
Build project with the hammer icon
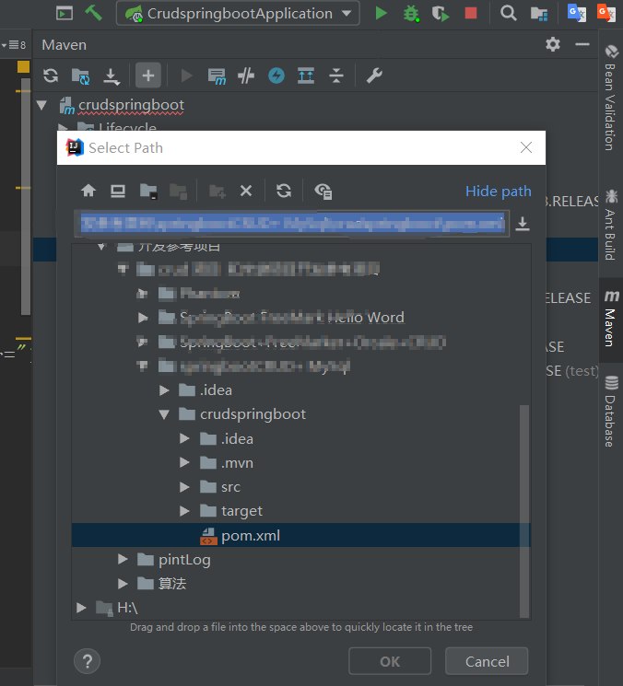pyautogui.click(x=93, y=13)
